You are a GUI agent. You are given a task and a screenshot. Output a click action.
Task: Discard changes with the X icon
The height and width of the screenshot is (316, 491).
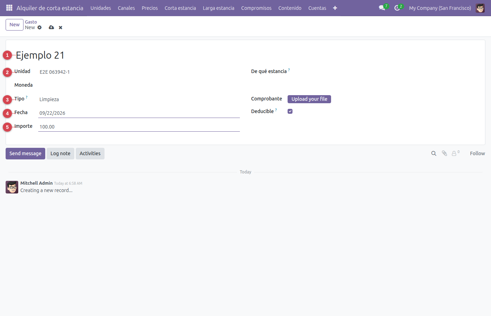pyautogui.click(x=61, y=27)
